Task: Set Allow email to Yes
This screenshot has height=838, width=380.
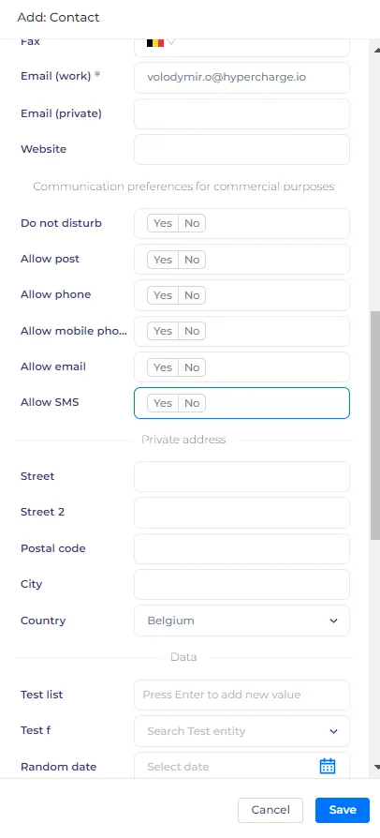Action: click(x=163, y=367)
